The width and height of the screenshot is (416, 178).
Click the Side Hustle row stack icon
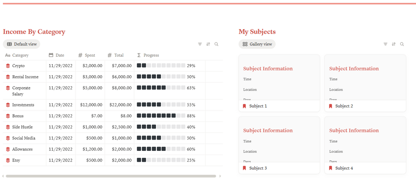pyautogui.click(x=8, y=127)
